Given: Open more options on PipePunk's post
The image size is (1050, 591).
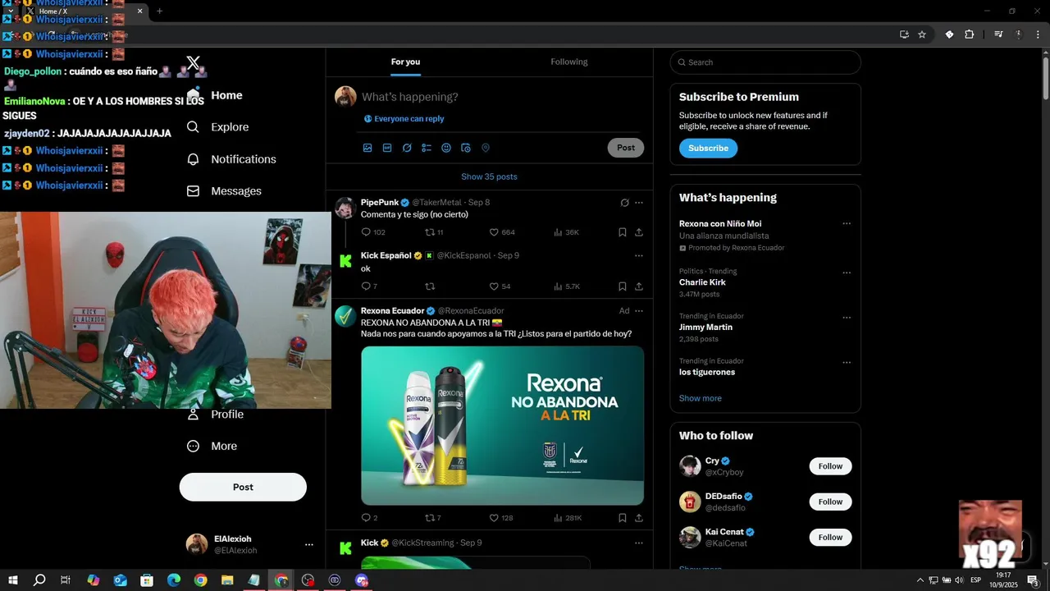Looking at the screenshot, I should 639,203.
